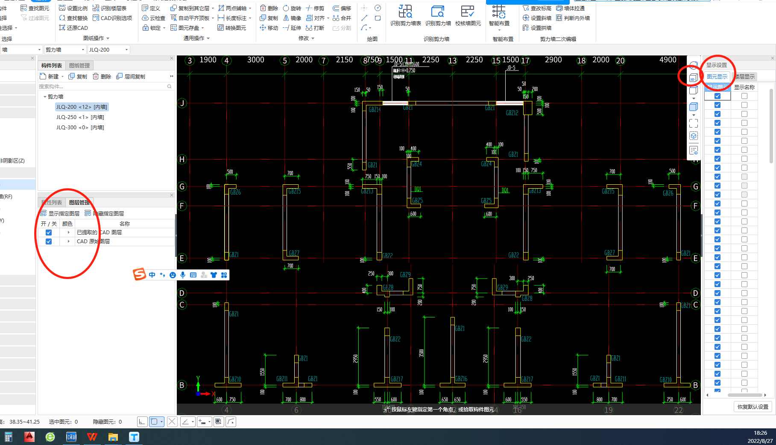Image resolution: width=776 pixels, height=445 pixels.
Task: Choose the rectangle drawing tool in 绘图
Action: point(378,18)
